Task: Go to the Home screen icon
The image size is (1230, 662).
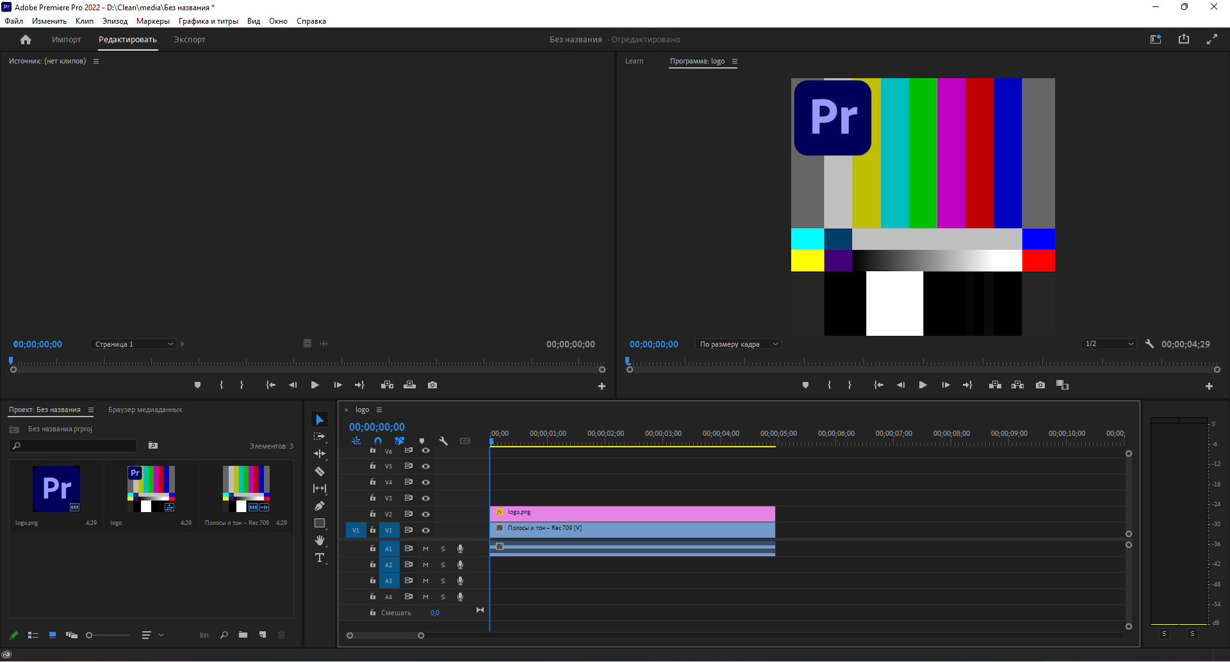Action: pyautogui.click(x=26, y=40)
